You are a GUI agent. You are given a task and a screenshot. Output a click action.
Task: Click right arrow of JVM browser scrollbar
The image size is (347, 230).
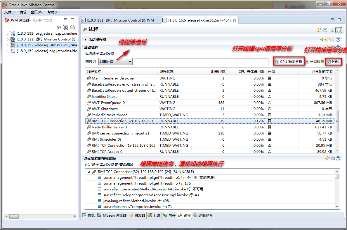pos(75,217)
